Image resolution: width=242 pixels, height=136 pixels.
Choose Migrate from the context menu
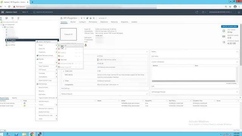(x=47, y=59)
